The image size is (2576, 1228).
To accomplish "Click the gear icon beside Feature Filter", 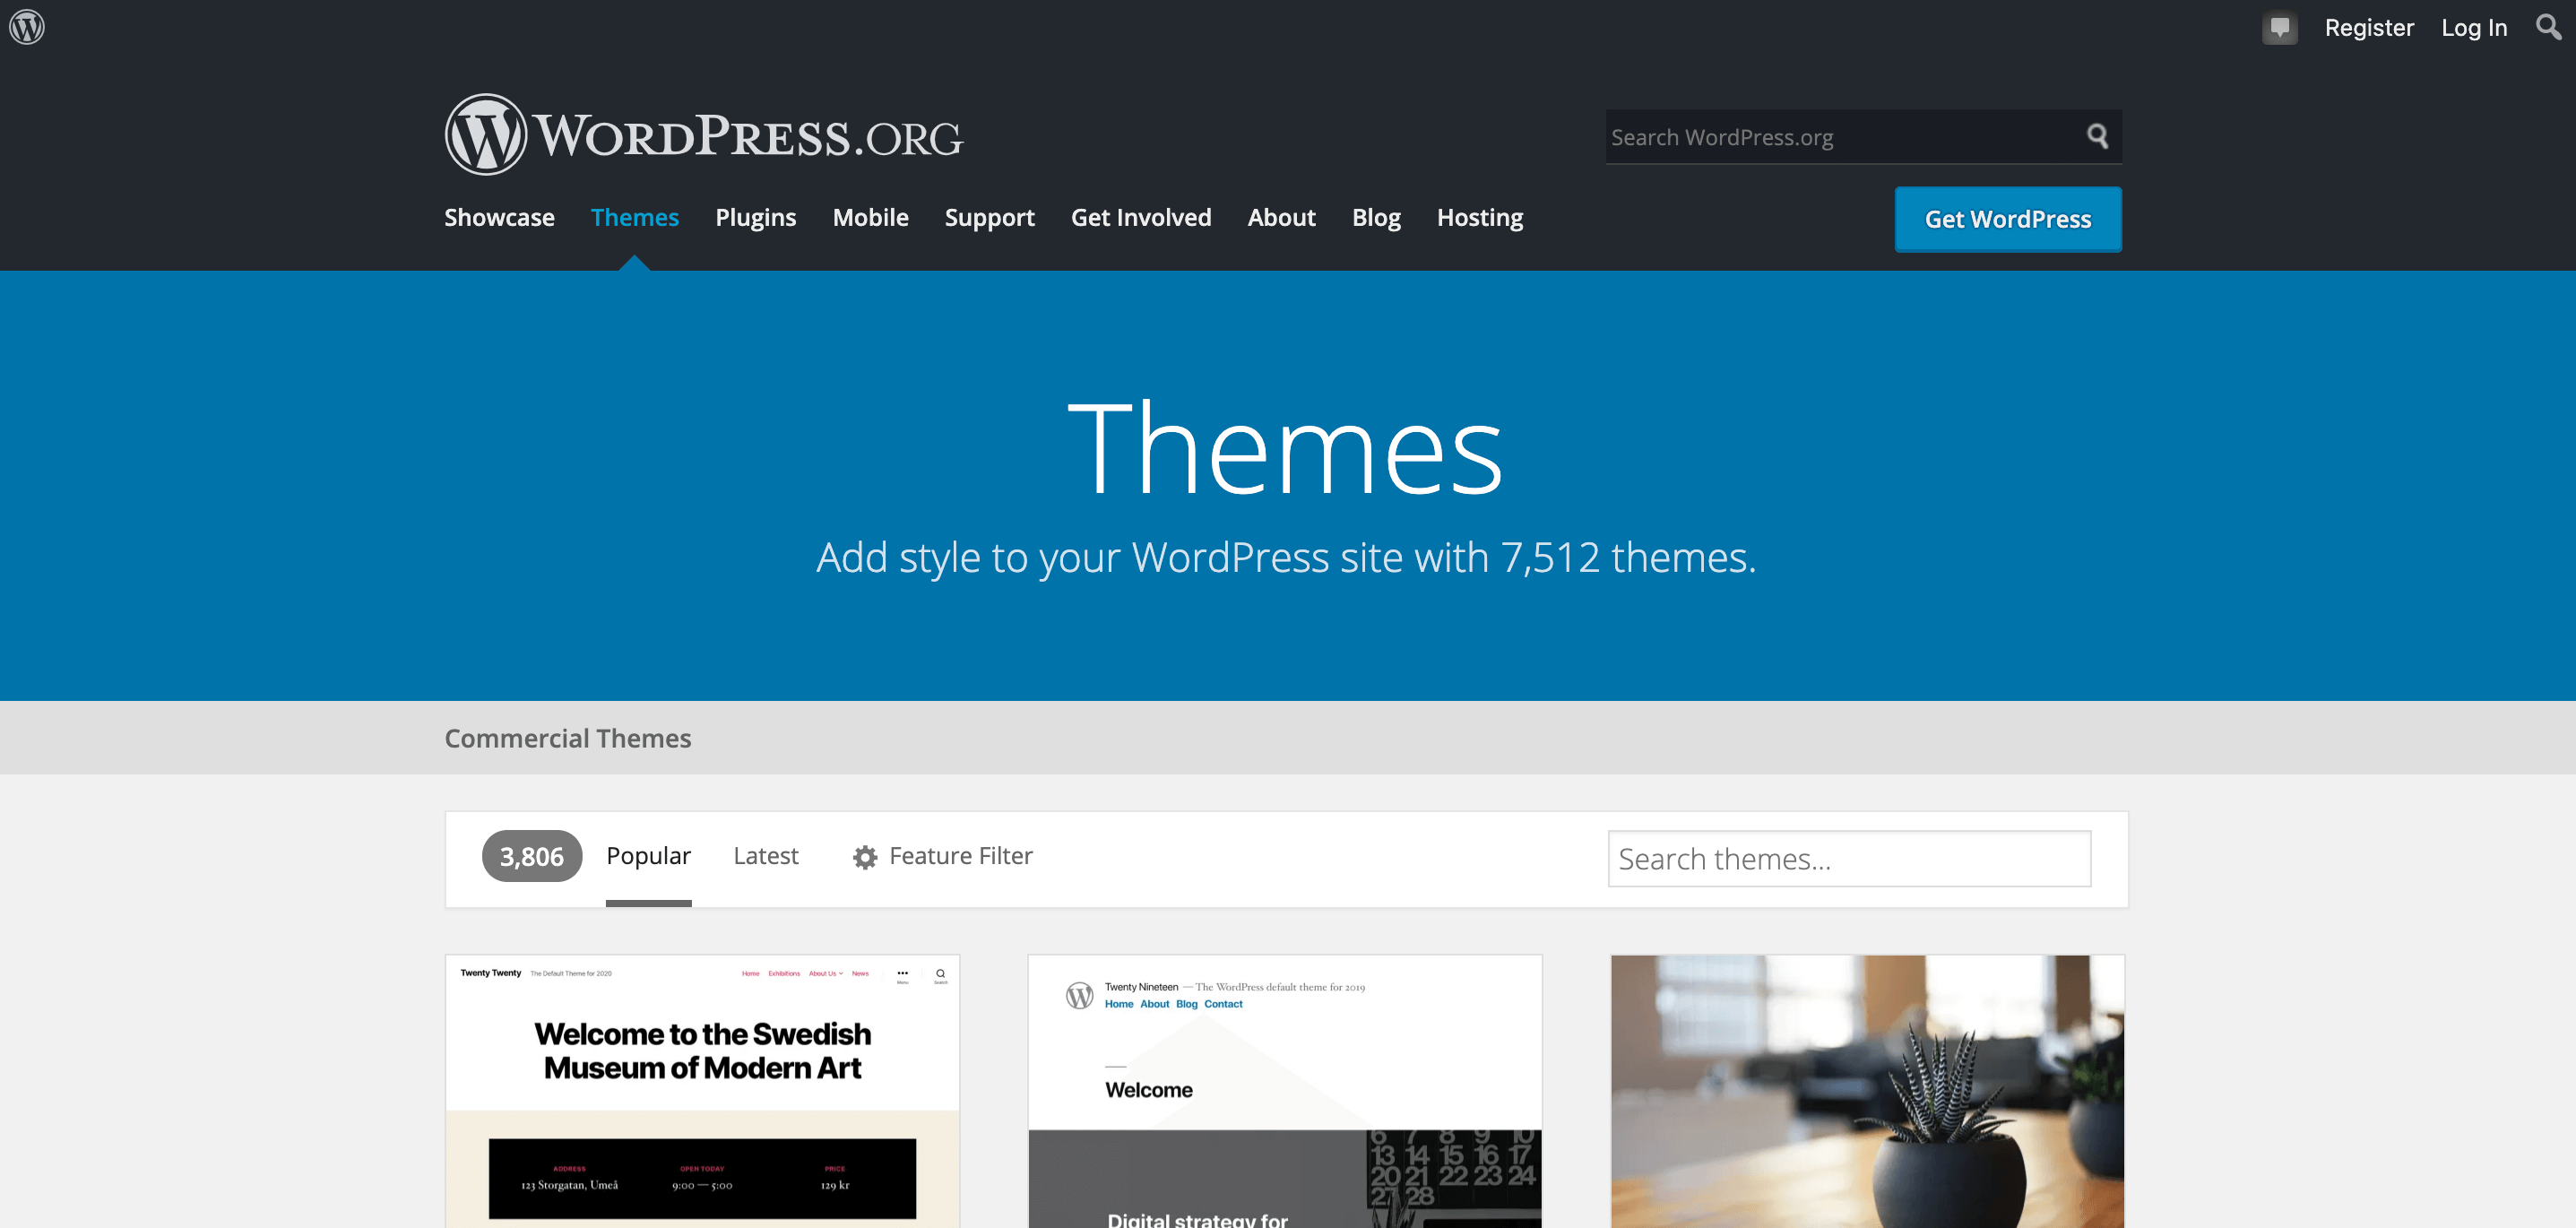I will [865, 857].
